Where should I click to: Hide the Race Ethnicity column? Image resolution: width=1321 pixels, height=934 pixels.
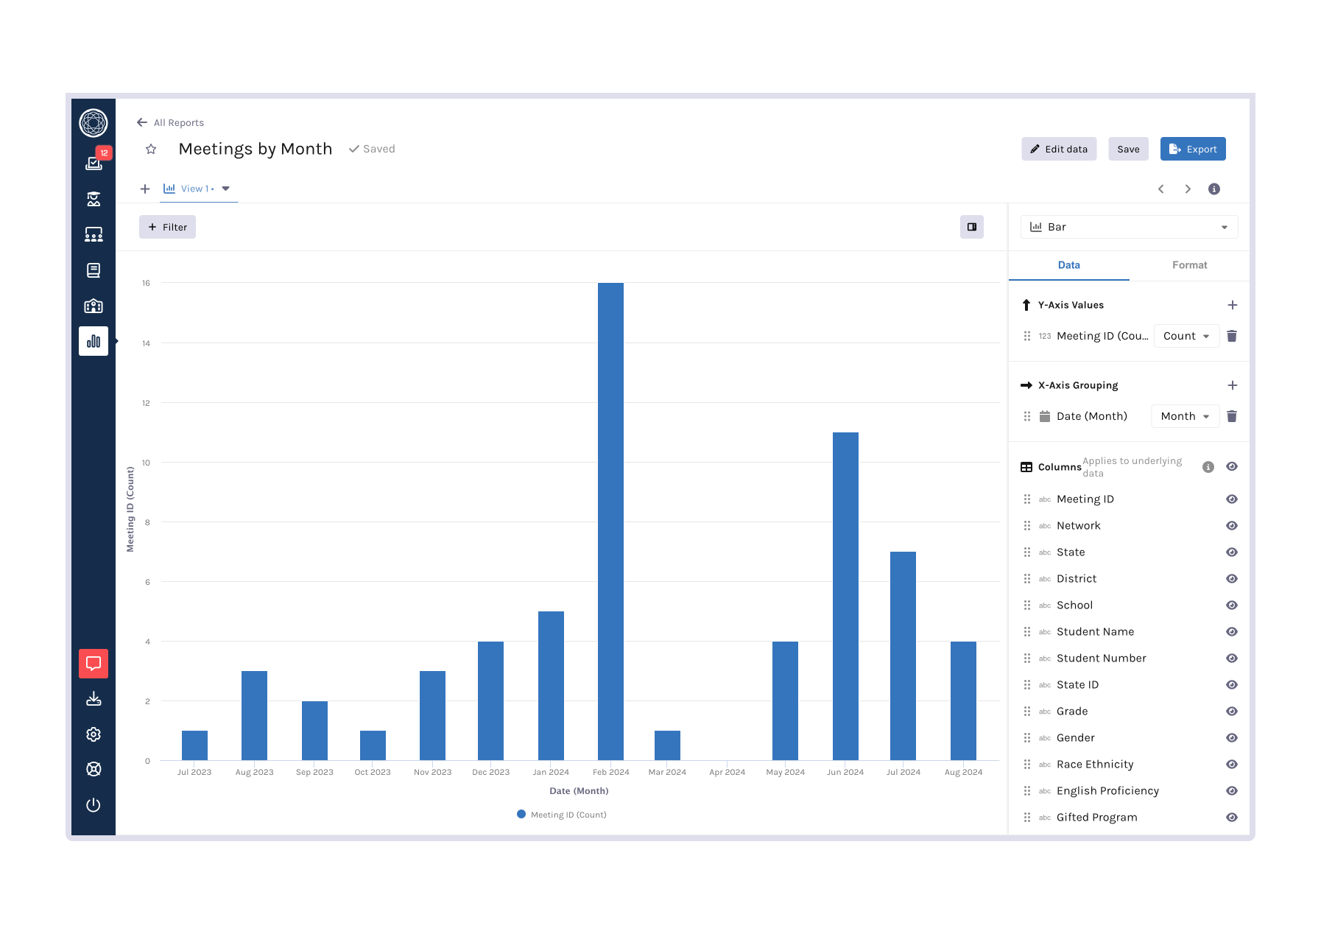pyautogui.click(x=1232, y=765)
